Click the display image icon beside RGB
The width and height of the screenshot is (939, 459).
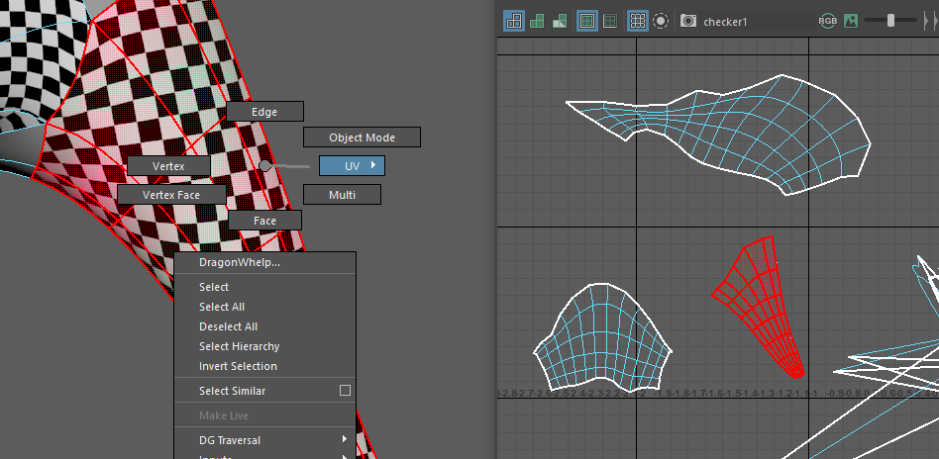[851, 21]
